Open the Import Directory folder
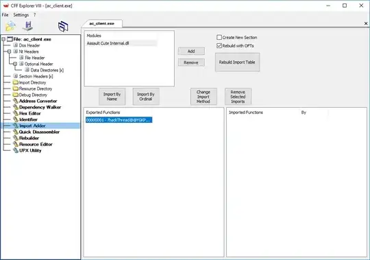370x260 pixels. coord(32,82)
